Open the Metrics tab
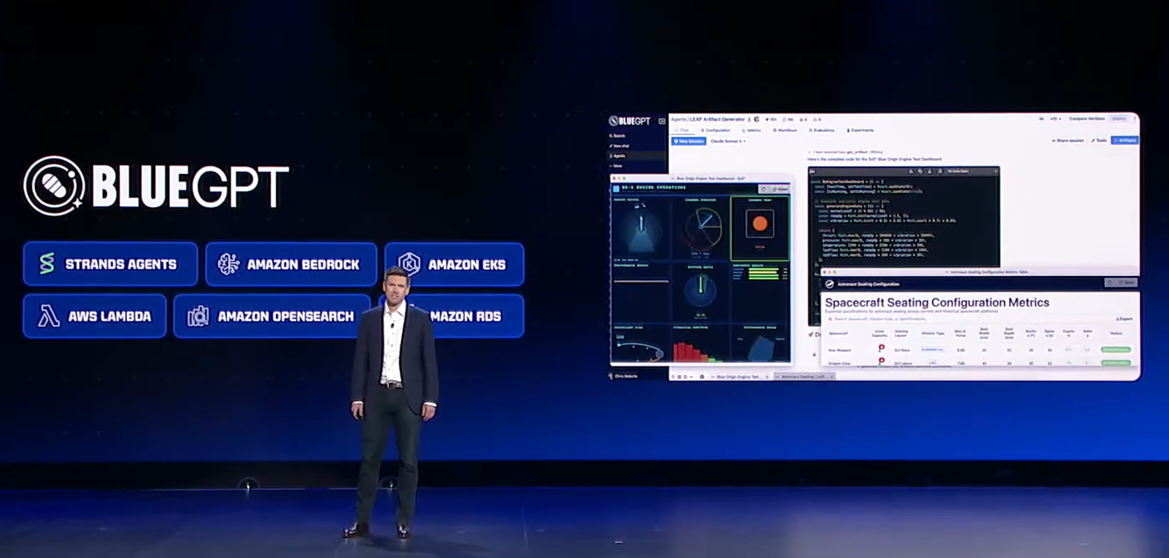The width and height of the screenshot is (1169, 558). coord(752,130)
